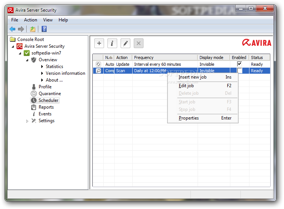Screen dimensions: 284x209
Task: Click the Console Root folder icon
Action: [x=13, y=39]
